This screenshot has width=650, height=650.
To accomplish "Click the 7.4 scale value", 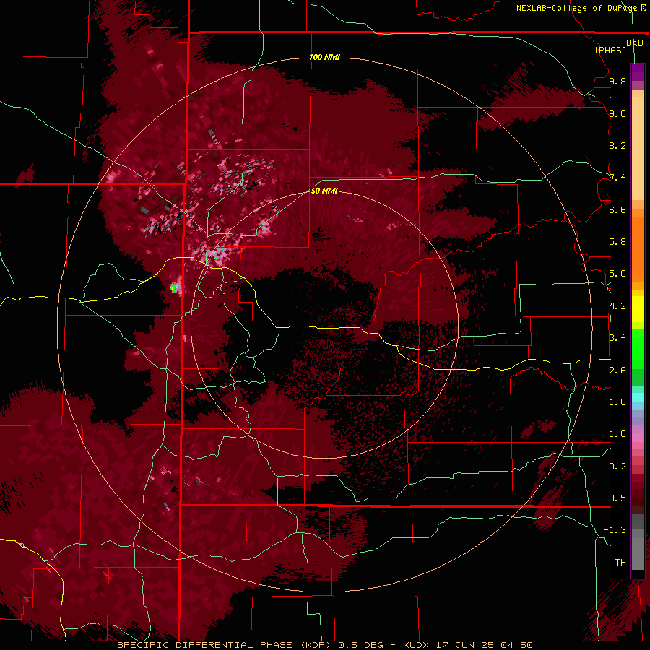I will 617,178.
